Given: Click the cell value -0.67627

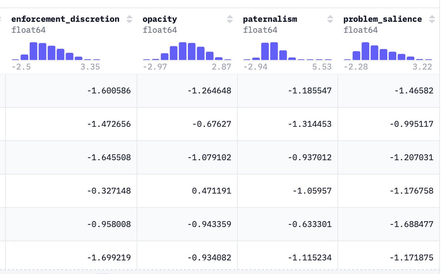Looking at the screenshot, I should click(212, 124).
